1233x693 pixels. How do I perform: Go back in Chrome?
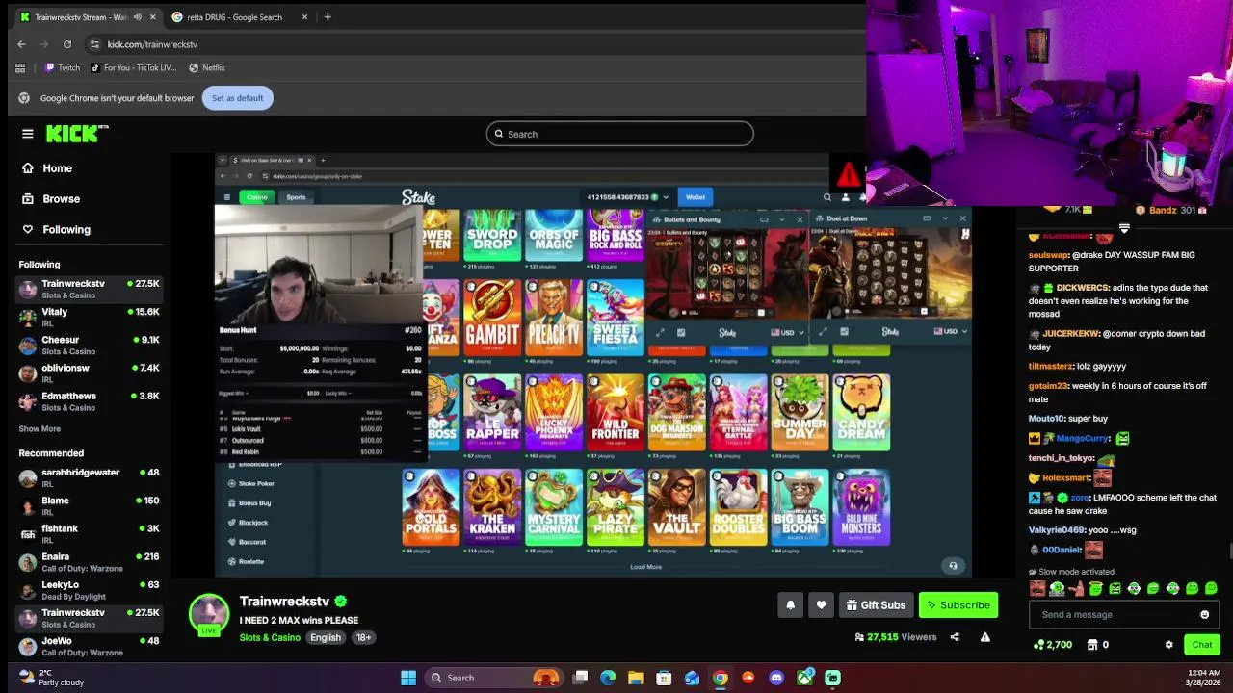click(21, 44)
